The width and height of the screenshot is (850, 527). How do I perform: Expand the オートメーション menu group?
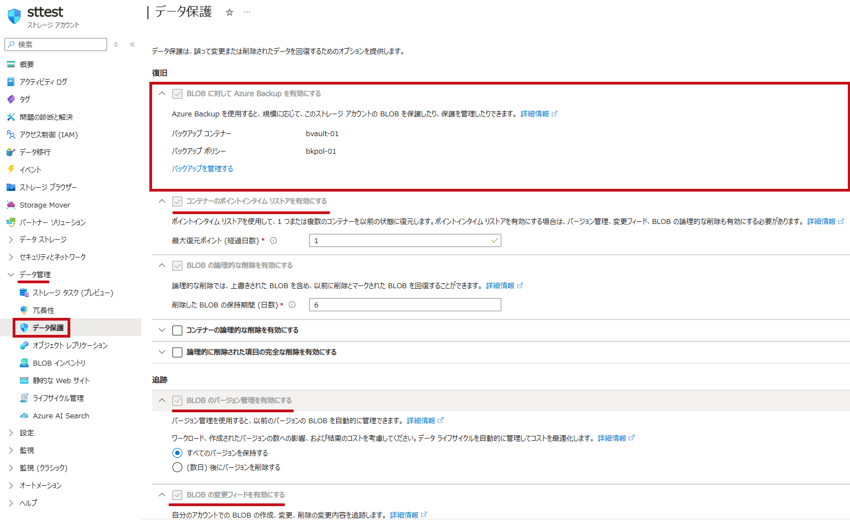coord(11,486)
